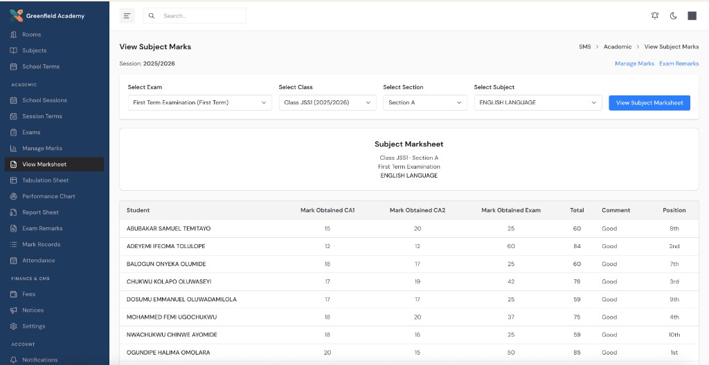Click the Settings gear icon

(14, 326)
